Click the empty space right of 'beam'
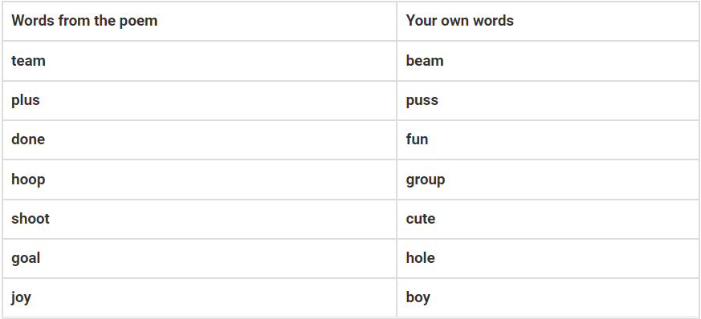This screenshot has width=701, height=319. pyautogui.click(x=572, y=61)
